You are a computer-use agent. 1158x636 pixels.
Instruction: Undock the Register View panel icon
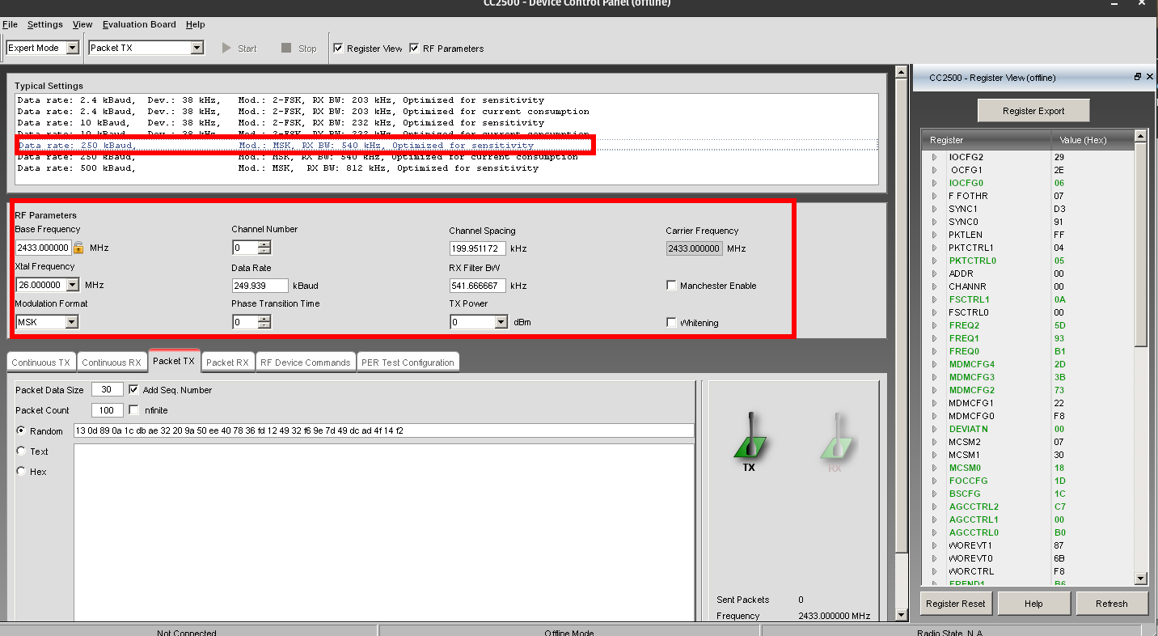[1137, 77]
